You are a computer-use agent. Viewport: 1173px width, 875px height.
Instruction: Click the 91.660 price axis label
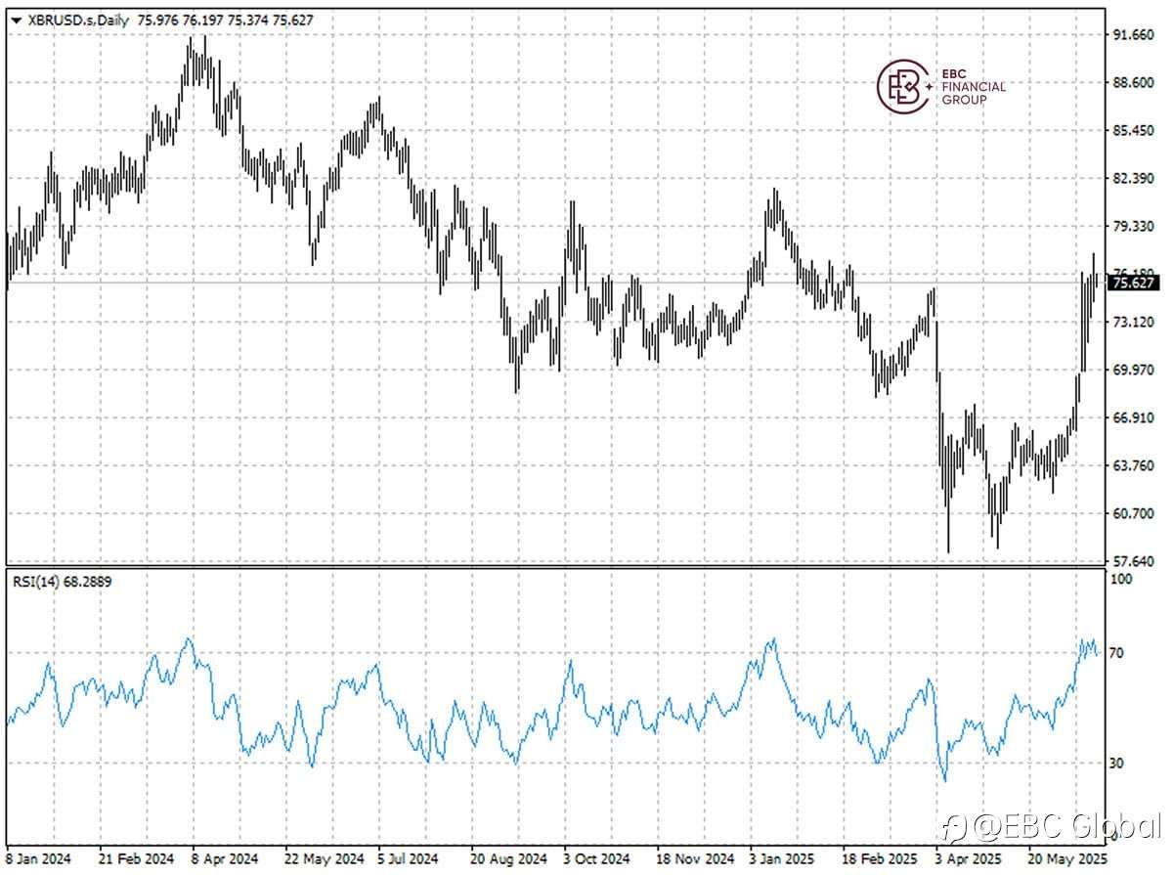1133,35
